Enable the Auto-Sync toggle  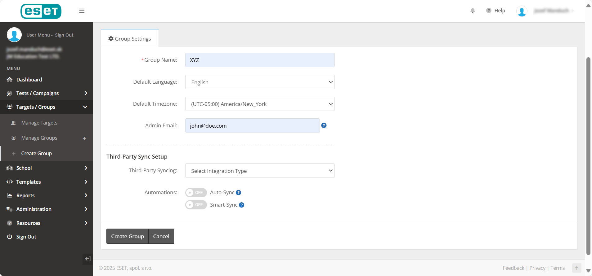196,193
